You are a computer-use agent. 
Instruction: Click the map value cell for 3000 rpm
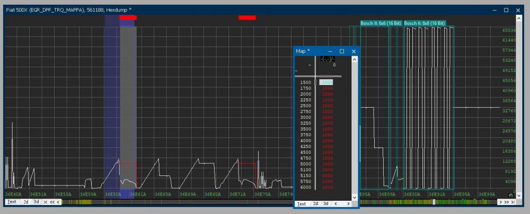pyautogui.click(x=328, y=117)
